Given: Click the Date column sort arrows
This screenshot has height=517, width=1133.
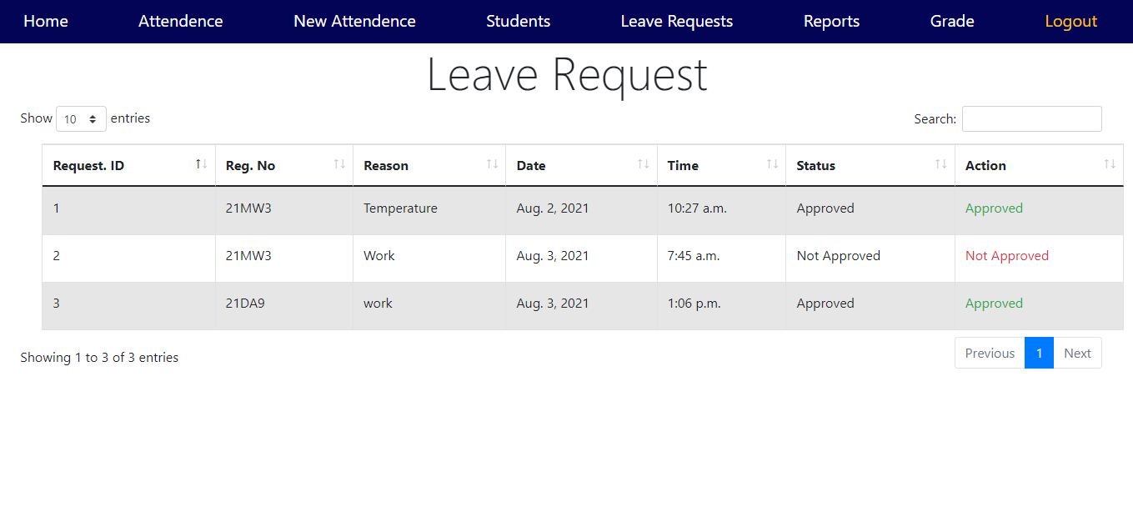Looking at the screenshot, I should [x=644, y=164].
